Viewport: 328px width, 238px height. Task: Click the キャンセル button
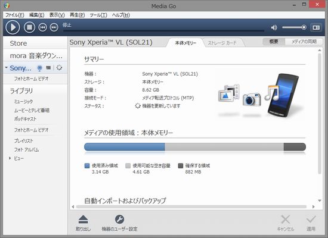[x=286, y=223]
